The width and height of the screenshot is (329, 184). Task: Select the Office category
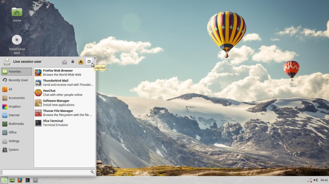(x=16, y=132)
